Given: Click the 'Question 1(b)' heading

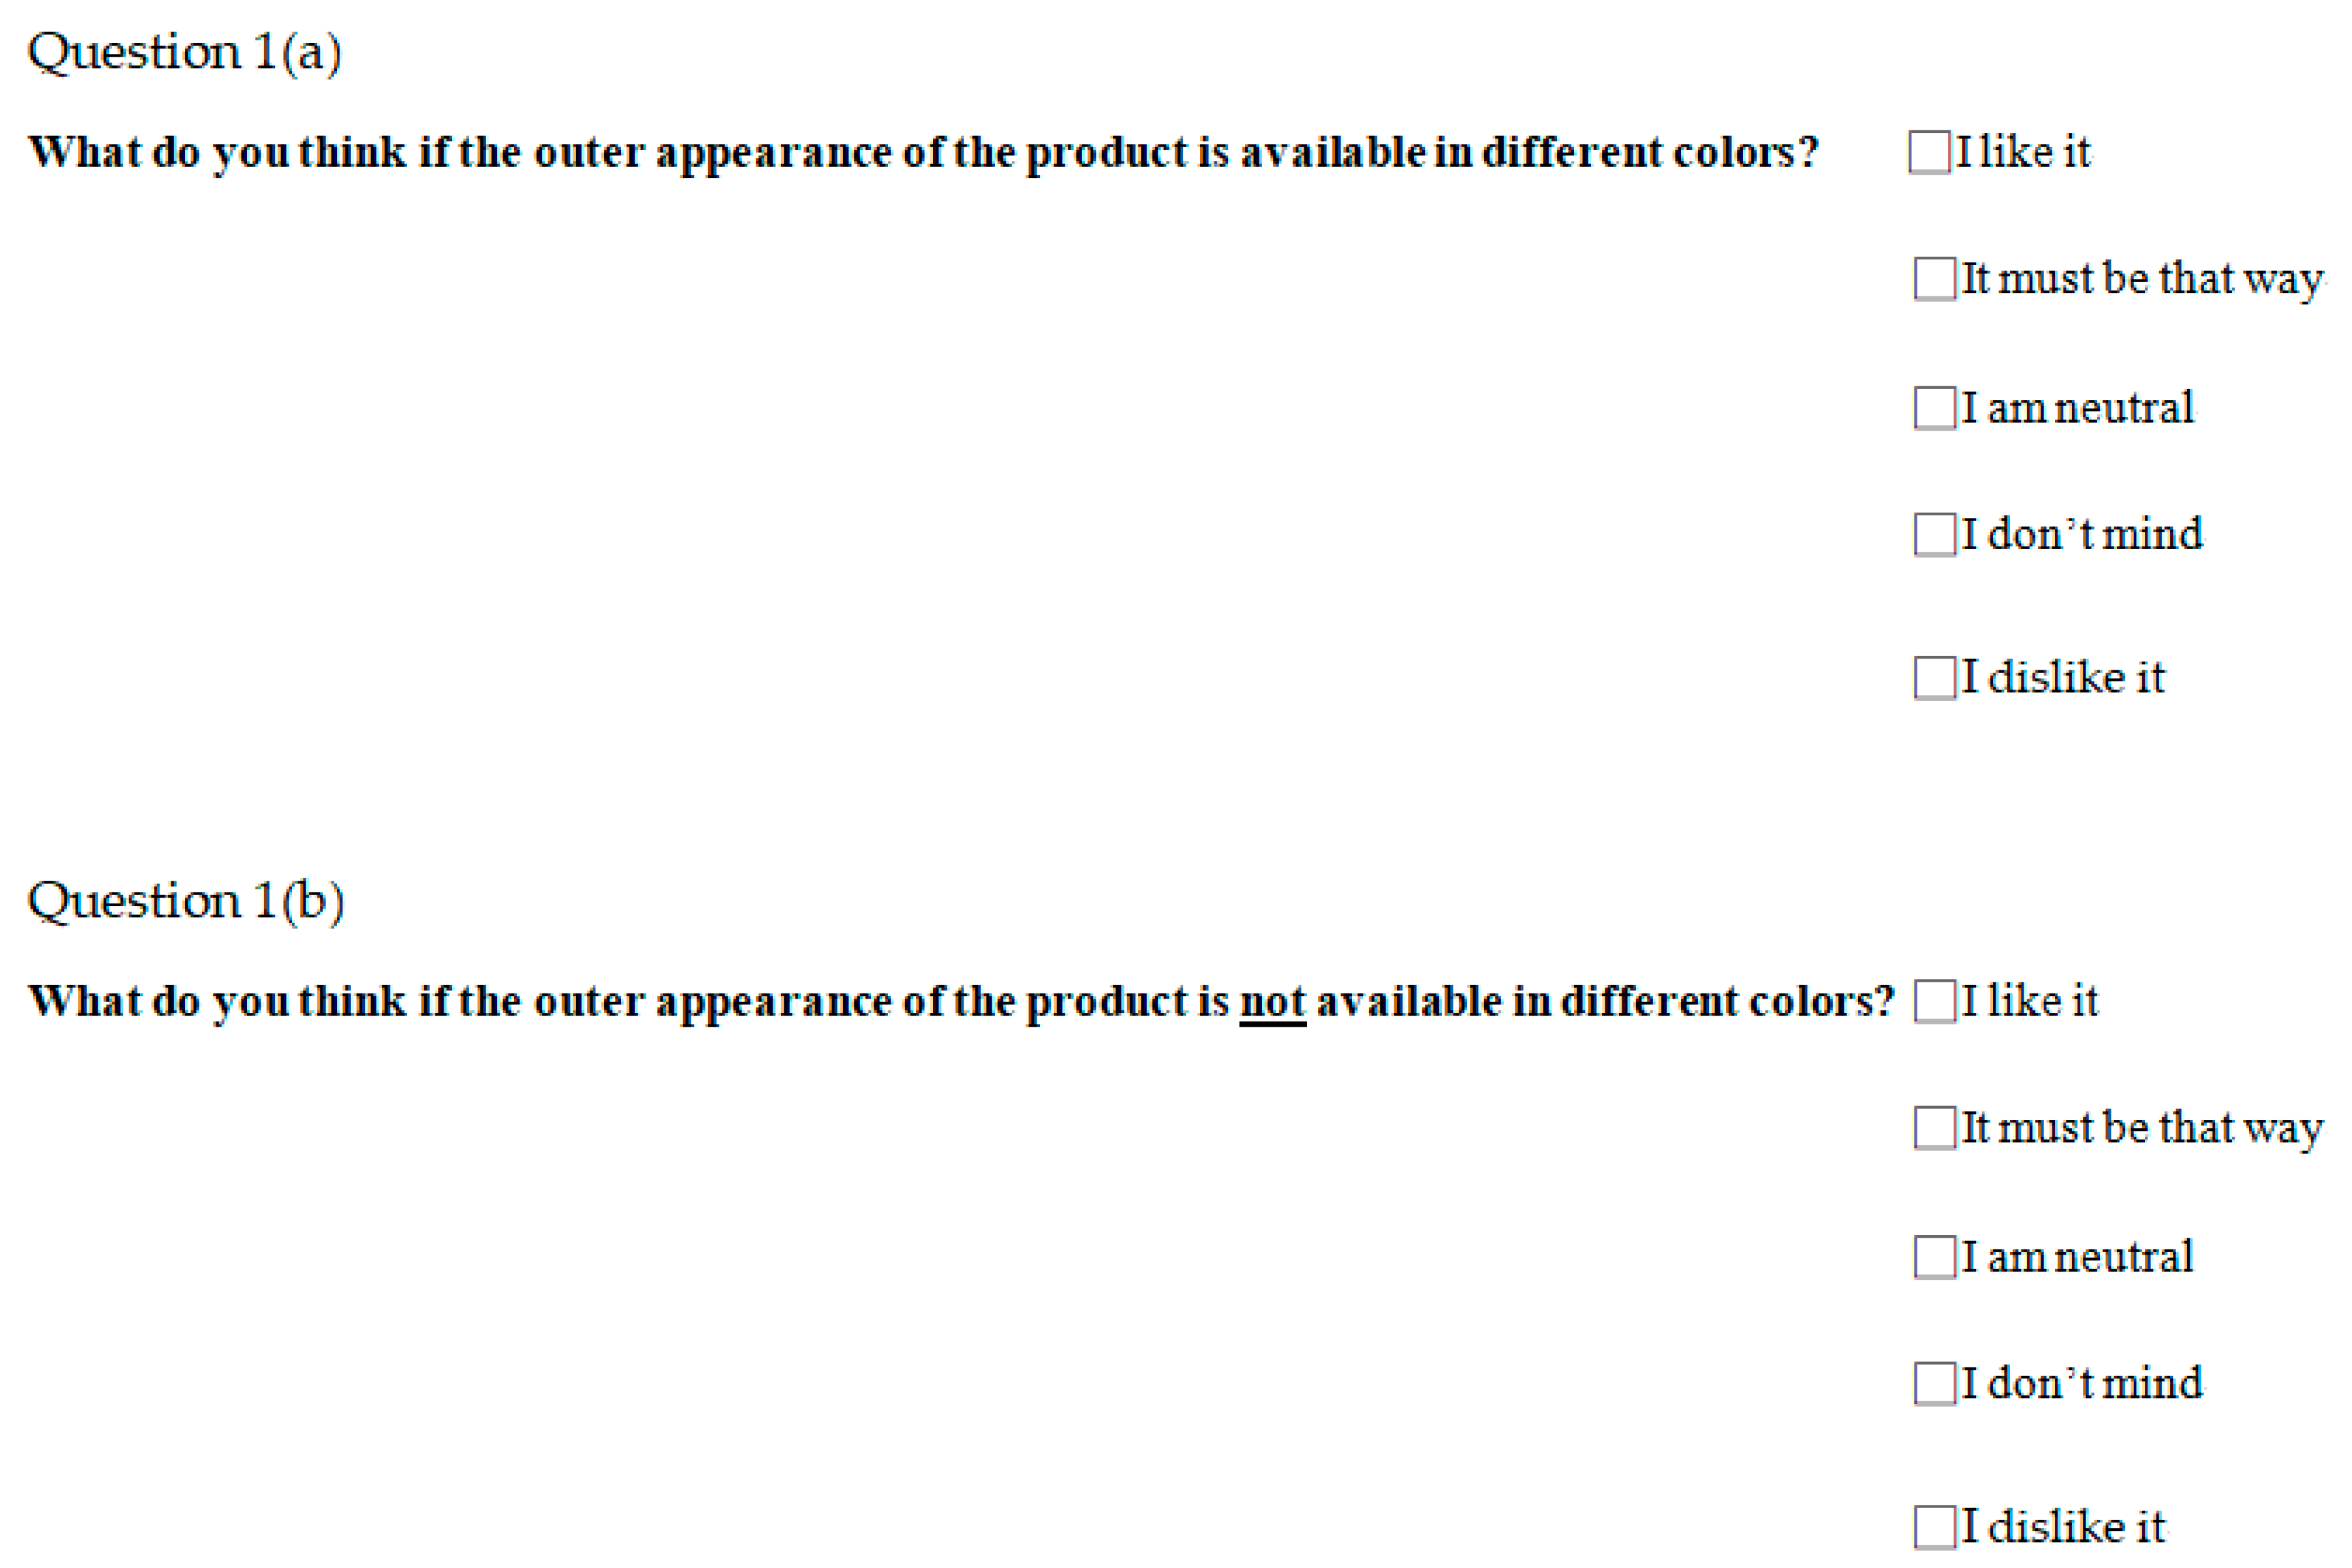Looking at the screenshot, I should (185, 901).
